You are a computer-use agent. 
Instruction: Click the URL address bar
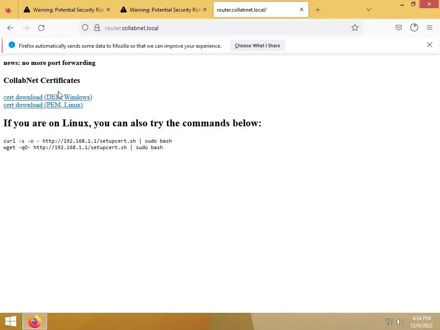point(220,28)
